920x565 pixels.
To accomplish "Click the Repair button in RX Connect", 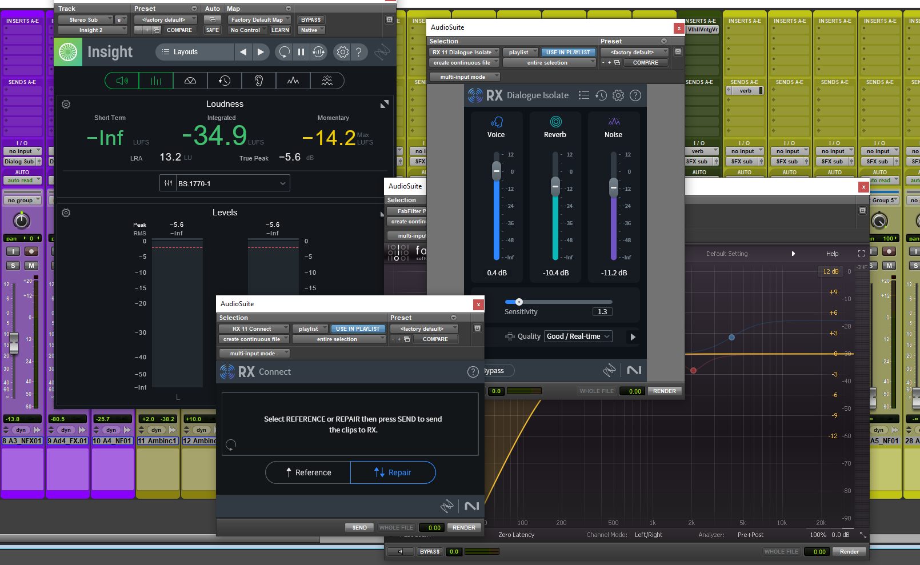I will [393, 472].
